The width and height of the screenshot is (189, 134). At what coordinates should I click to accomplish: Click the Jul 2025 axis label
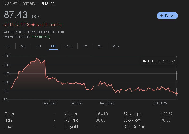point(77,103)
